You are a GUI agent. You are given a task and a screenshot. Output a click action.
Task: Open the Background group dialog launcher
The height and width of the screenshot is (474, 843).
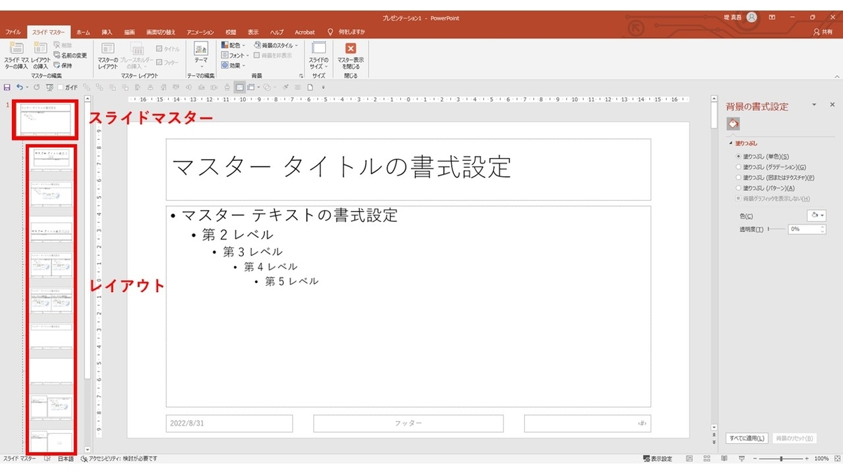pyautogui.click(x=301, y=75)
